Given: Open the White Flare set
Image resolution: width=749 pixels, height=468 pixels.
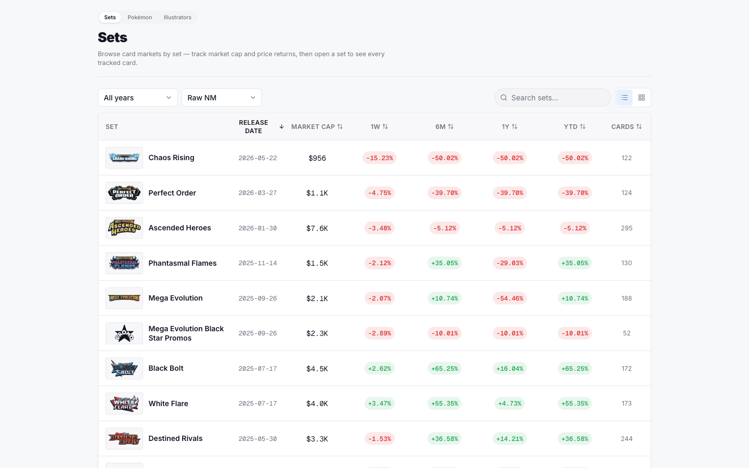Looking at the screenshot, I should 169,404.
